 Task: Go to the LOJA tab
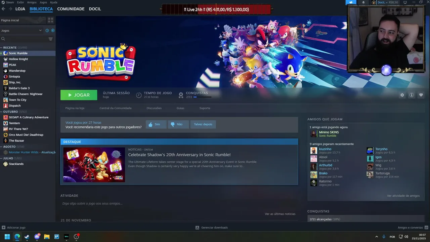click(20, 9)
